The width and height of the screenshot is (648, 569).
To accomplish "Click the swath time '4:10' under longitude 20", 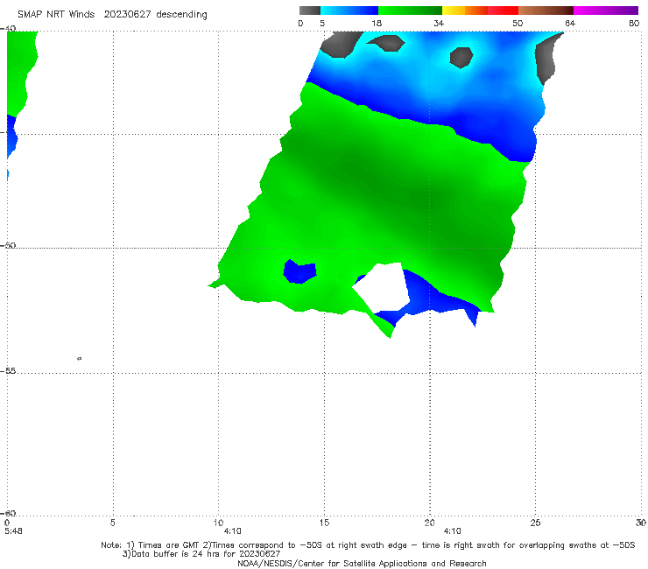I will tap(452, 531).
